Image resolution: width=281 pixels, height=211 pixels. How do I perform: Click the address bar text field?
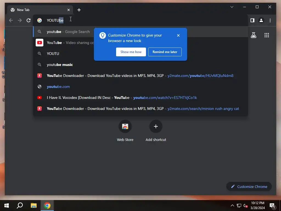(x=140, y=20)
